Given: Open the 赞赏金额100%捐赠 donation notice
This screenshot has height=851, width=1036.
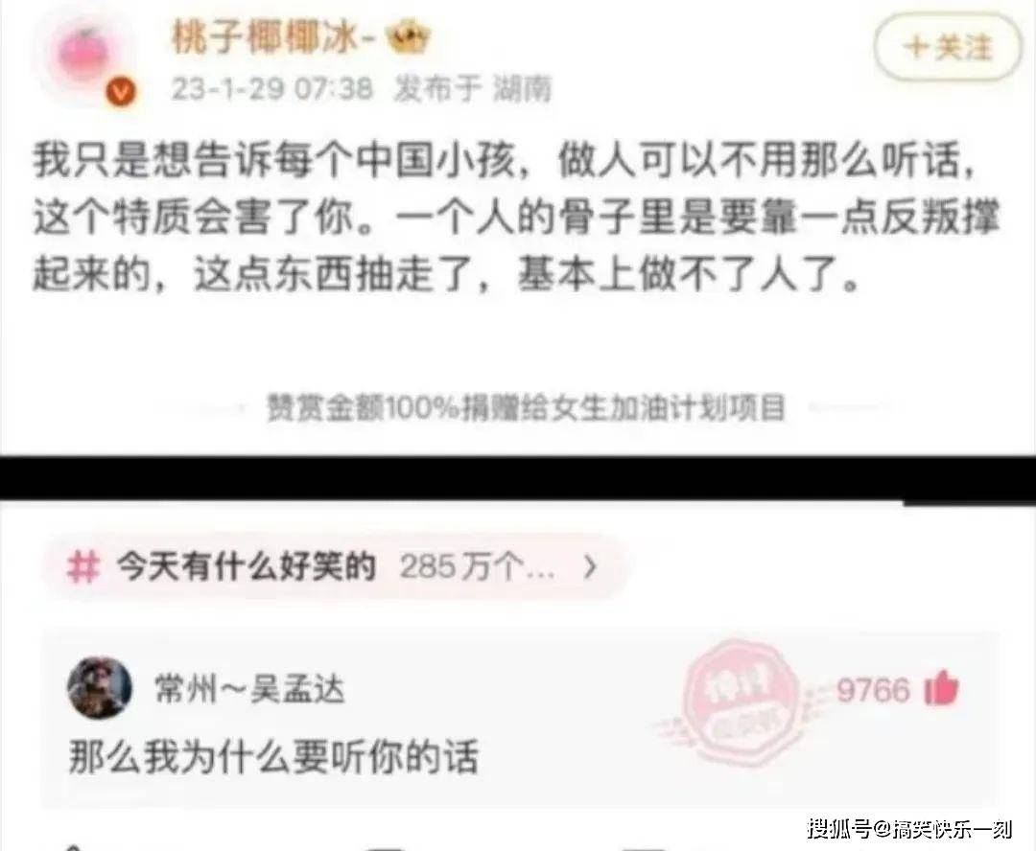Looking at the screenshot, I should click(526, 408).
